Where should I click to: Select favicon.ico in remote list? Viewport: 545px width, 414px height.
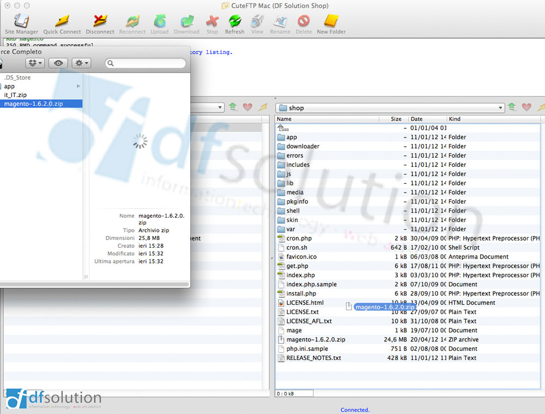pos(408,257)
